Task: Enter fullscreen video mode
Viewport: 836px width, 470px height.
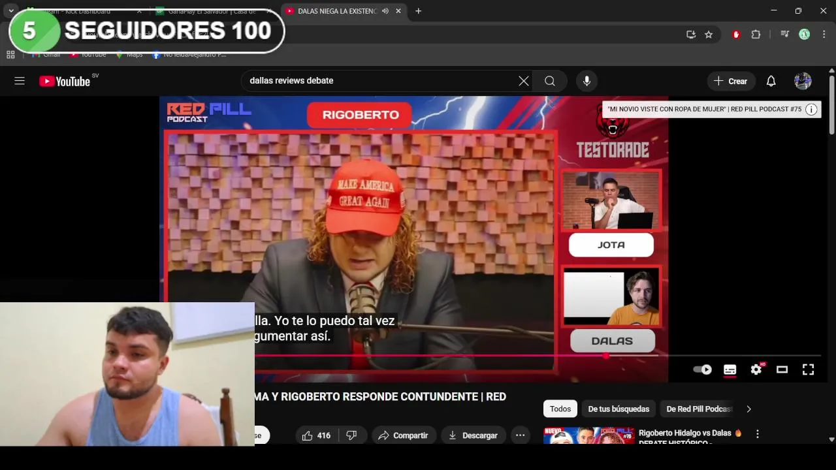Action: pos(808,369)
